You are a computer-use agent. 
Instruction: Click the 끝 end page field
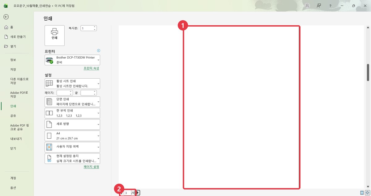pyautogui.click(x=87, y=93)
